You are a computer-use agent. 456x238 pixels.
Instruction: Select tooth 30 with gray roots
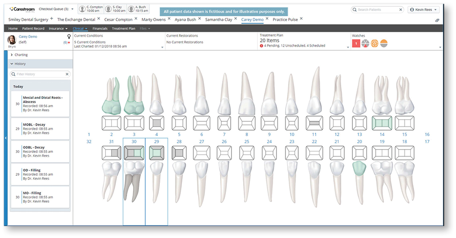[133, 187]
